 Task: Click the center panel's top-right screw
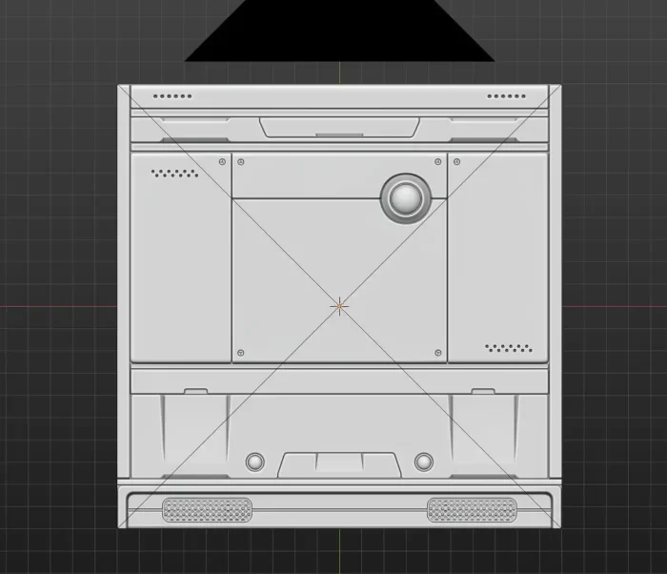438,161
